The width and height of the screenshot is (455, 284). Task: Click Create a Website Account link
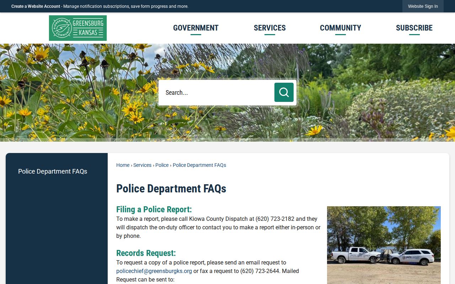pyautogui.click(x=36, y=6)
